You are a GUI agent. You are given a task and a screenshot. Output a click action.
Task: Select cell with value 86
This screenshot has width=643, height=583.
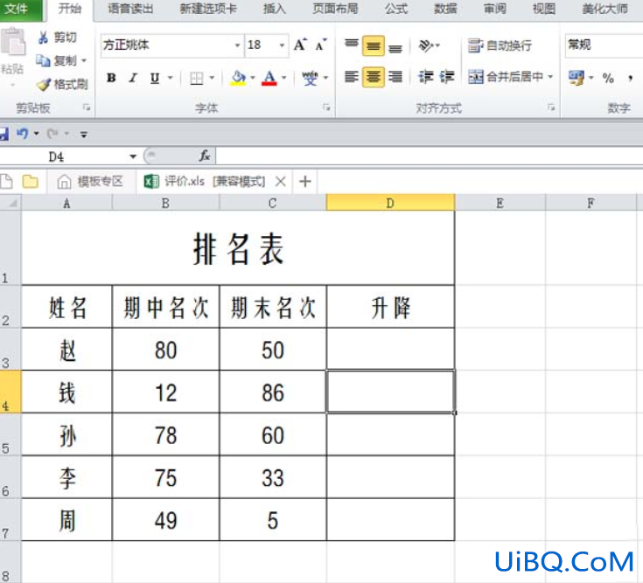point(273,392)
